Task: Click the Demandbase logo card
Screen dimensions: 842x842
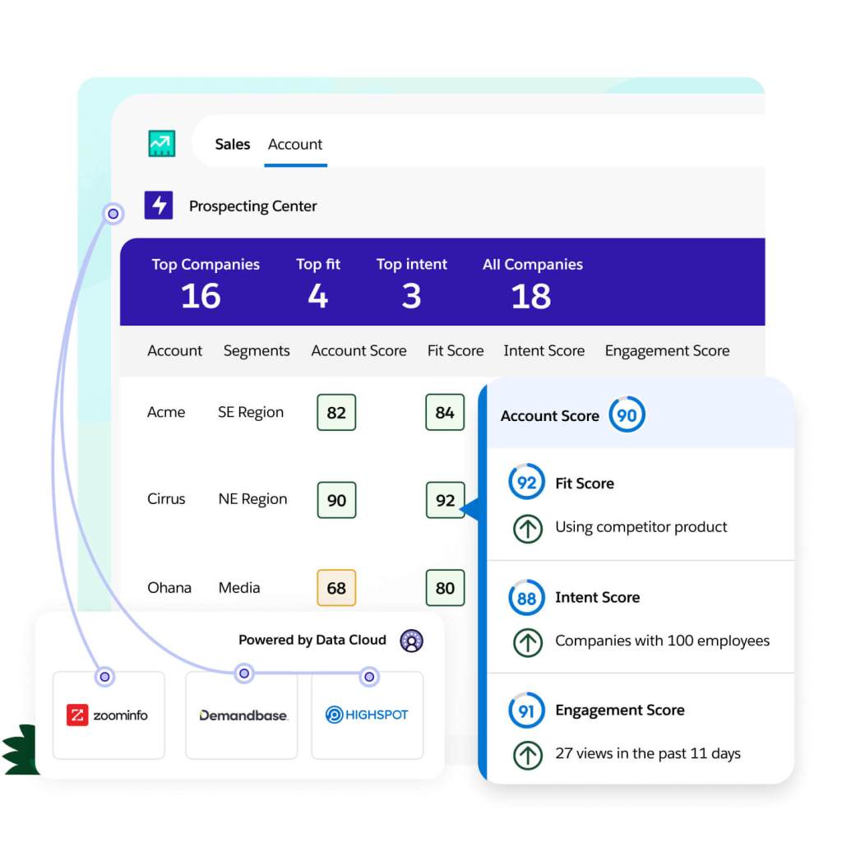Action: tap(242, 715)
